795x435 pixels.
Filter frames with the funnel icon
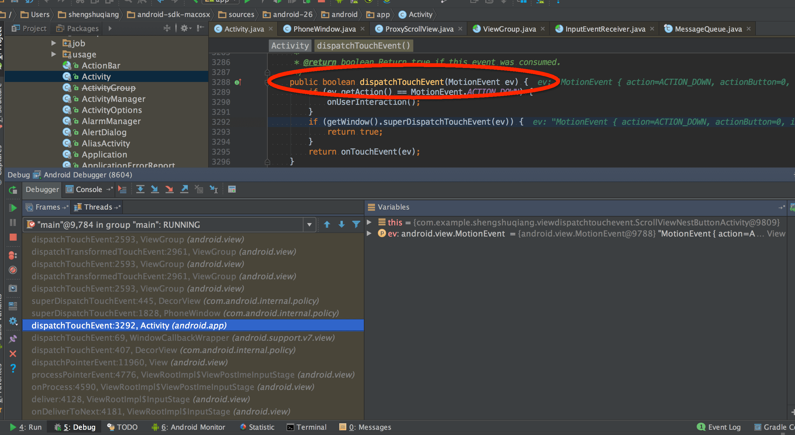coord(356,224)
